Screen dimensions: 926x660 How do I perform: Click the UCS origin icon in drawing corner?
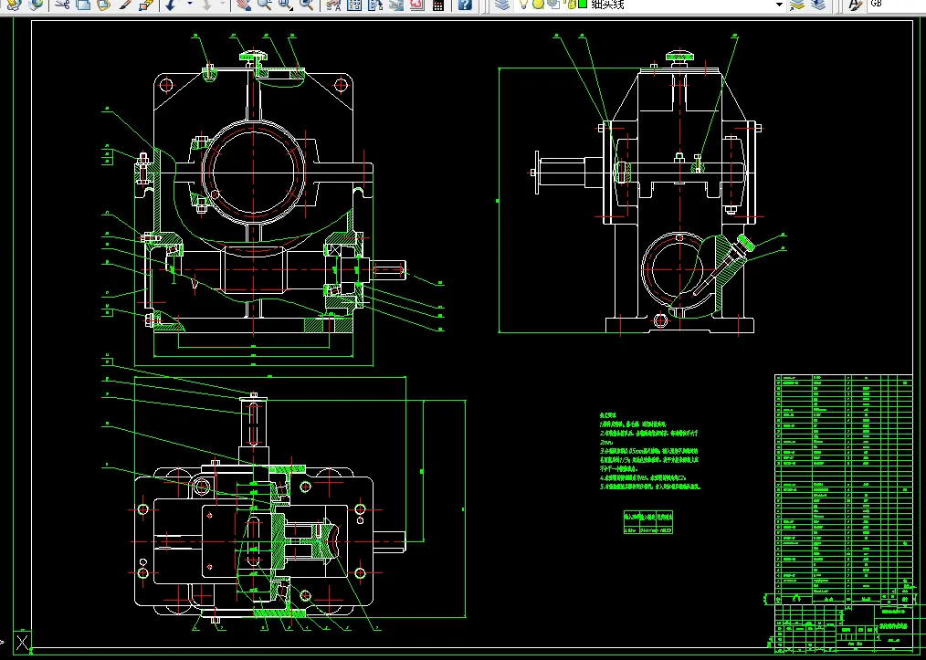pyautogui.click(x=23, y=641)
